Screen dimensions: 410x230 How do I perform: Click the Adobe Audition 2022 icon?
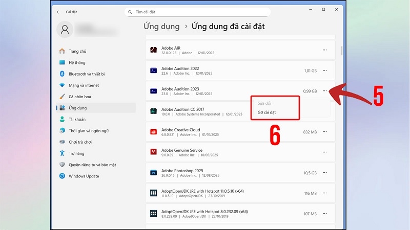tap(153, 71)
